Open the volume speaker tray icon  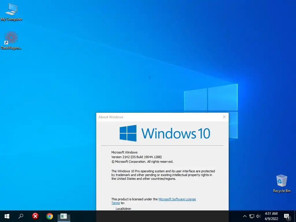(258, 216)
